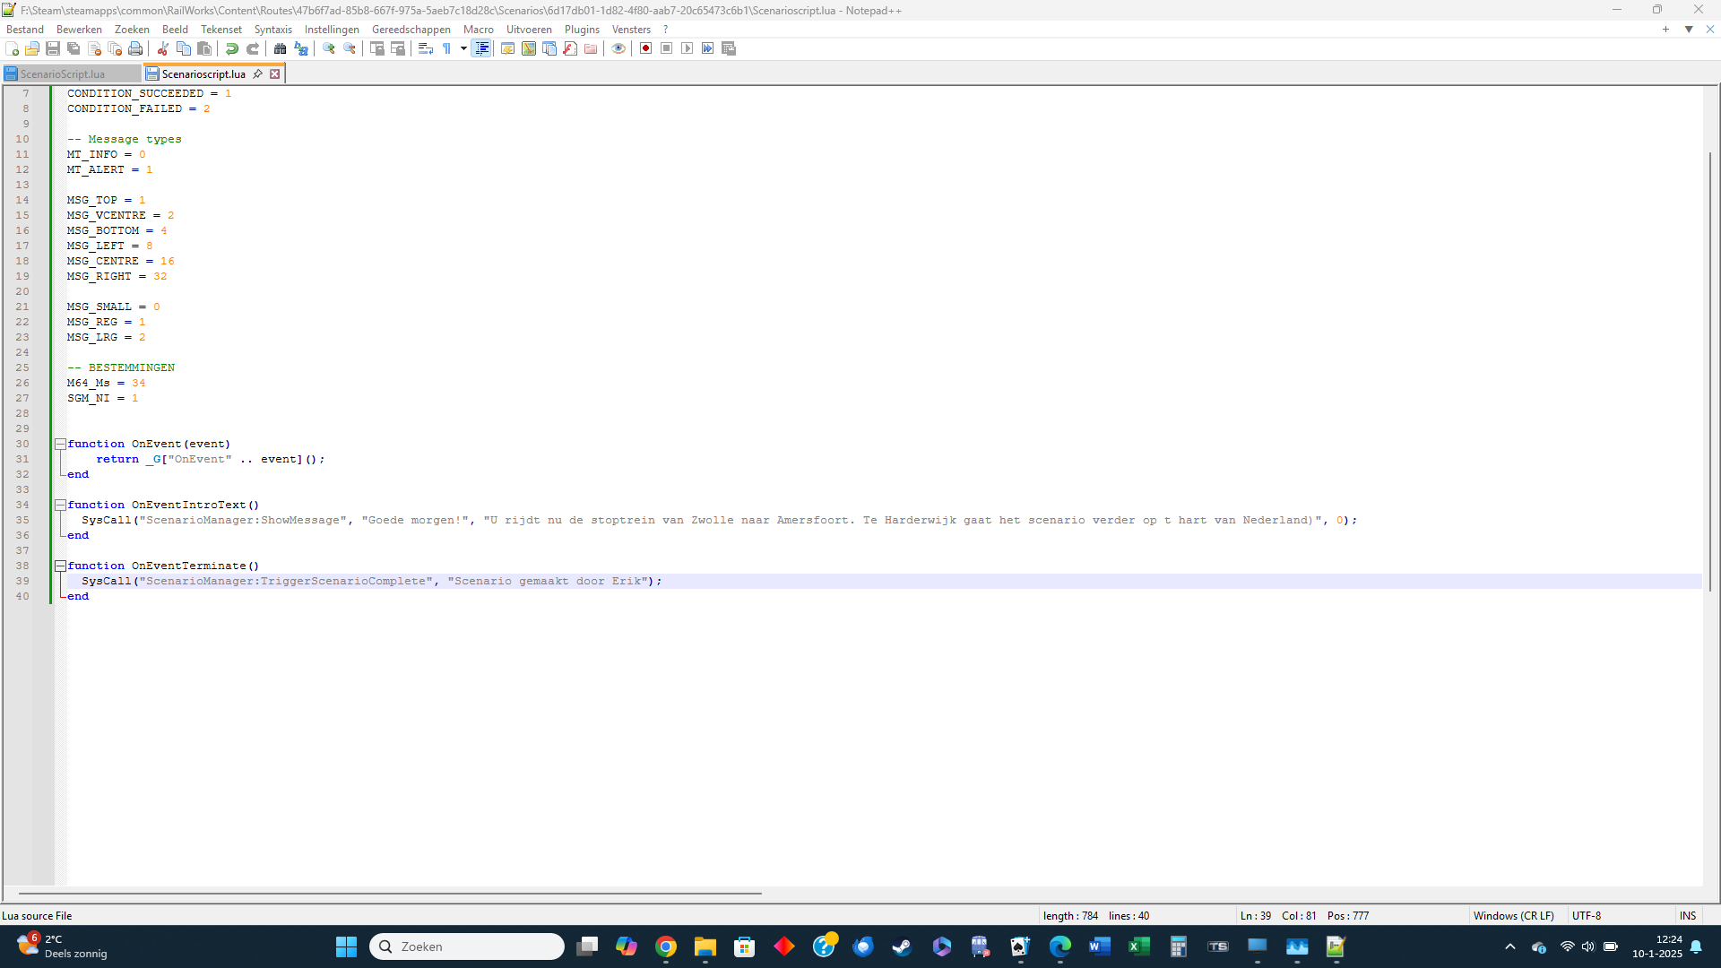
Task: Paste clipboard with toolbar icon
Action: [x=204, y=48]
